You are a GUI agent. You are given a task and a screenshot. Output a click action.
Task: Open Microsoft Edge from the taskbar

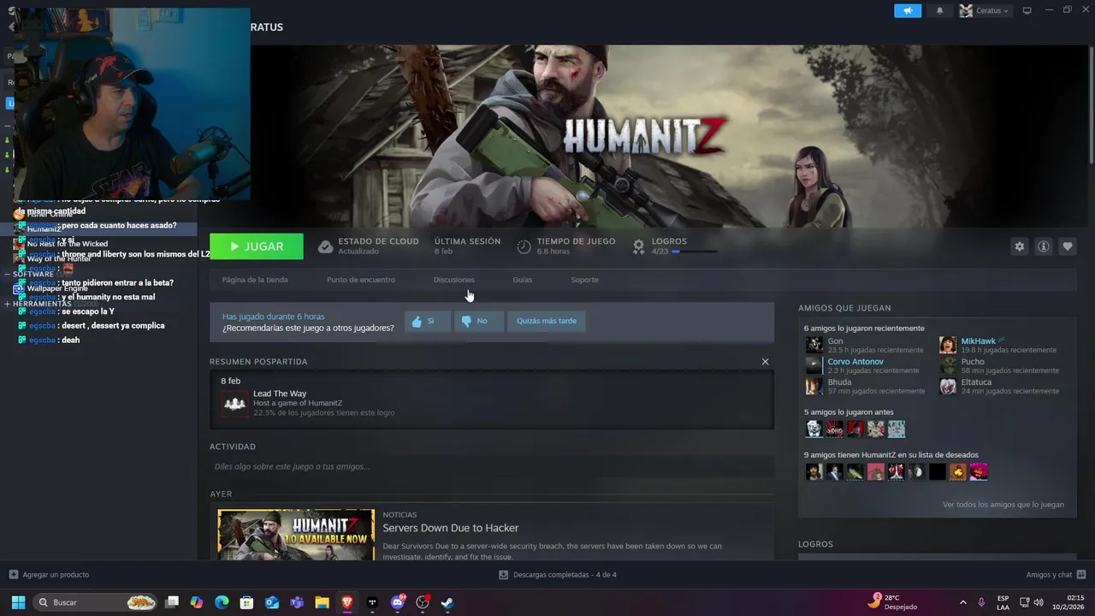click(222, 602)
